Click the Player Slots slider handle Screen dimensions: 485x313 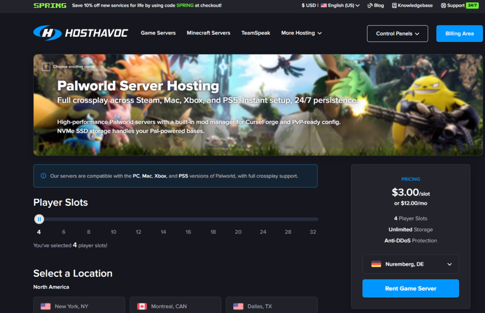coord(39,219)
